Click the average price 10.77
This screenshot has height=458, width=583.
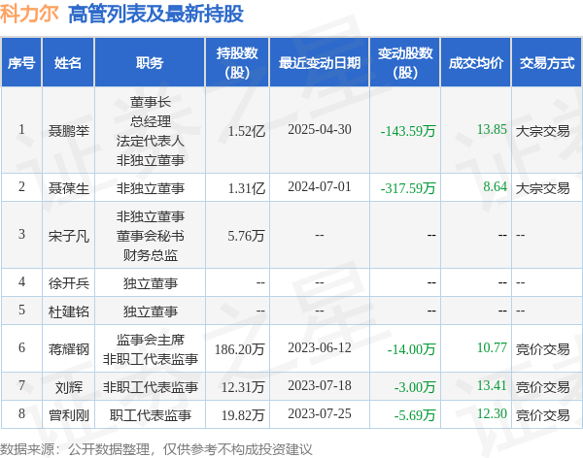tap(492, 347)
